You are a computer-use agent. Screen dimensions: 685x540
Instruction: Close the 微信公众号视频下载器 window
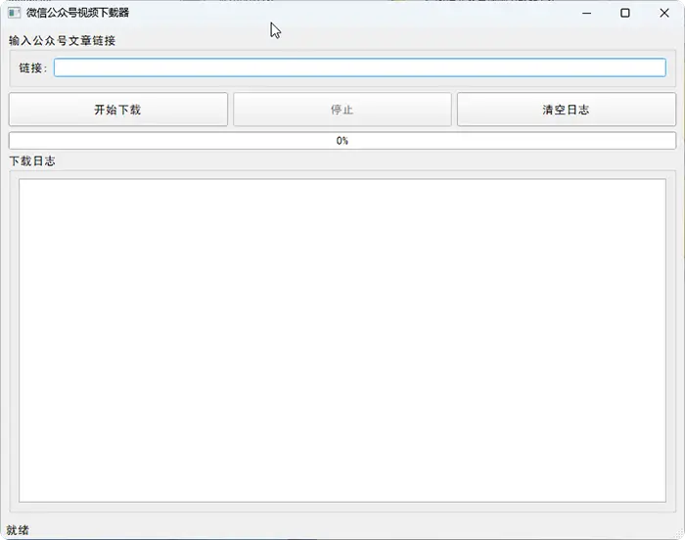point(664,13)
